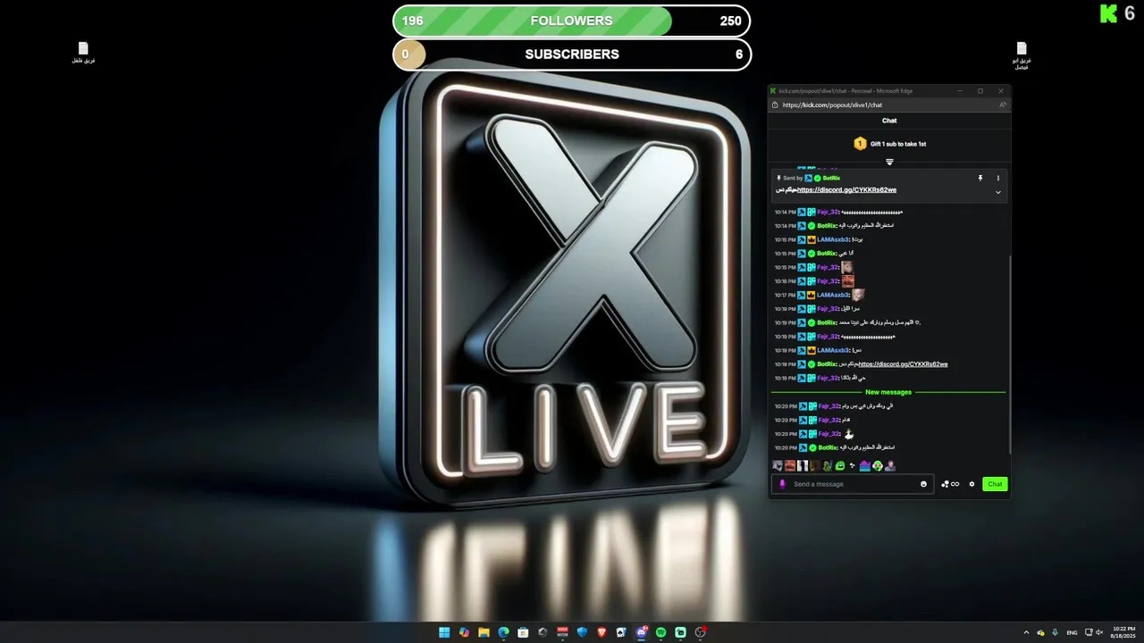Open the emoji picker in chat input
Screen dimensions: 1144x643
tap(923, 484)
